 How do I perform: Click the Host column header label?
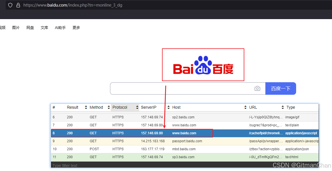(x=176, y=107)
